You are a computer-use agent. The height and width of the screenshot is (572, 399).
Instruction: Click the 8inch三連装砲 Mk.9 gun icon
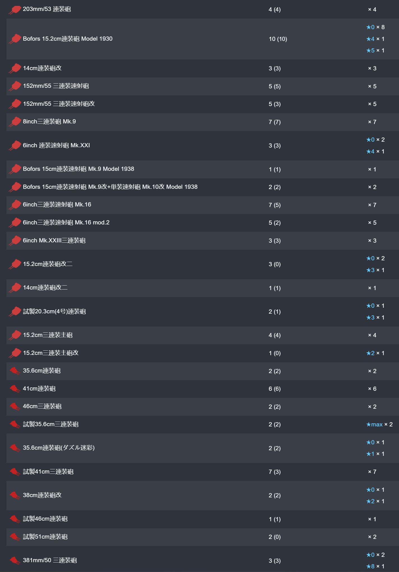click(x=15, y=122)
